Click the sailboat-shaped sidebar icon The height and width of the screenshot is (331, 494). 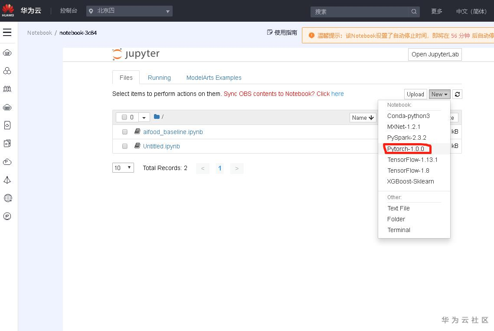pos(7,180)
